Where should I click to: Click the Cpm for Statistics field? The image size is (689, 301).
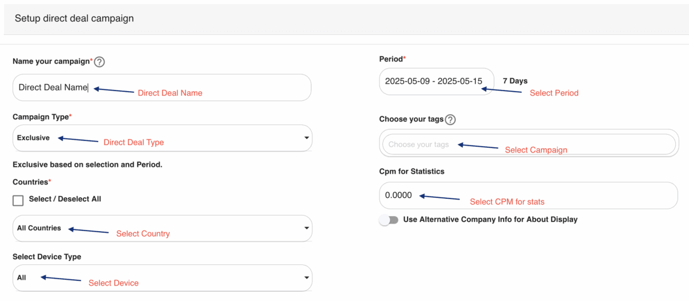[529, 196]
